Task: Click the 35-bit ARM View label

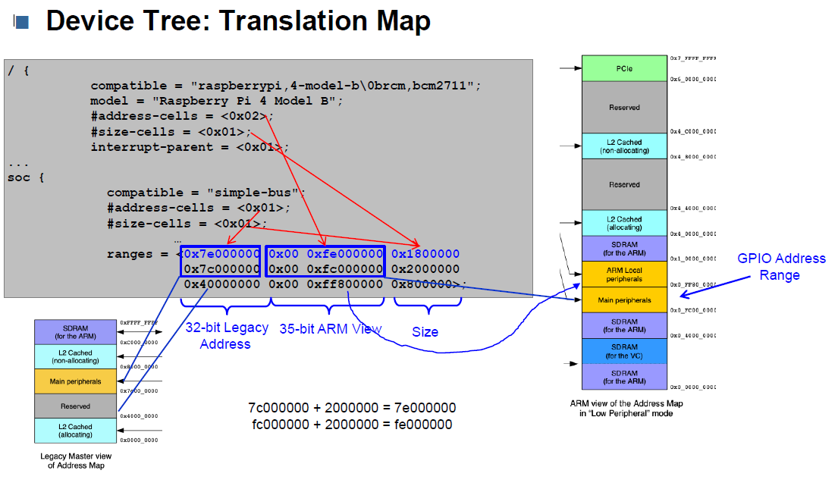Action: pyautogui.click(x=331, y=328)
